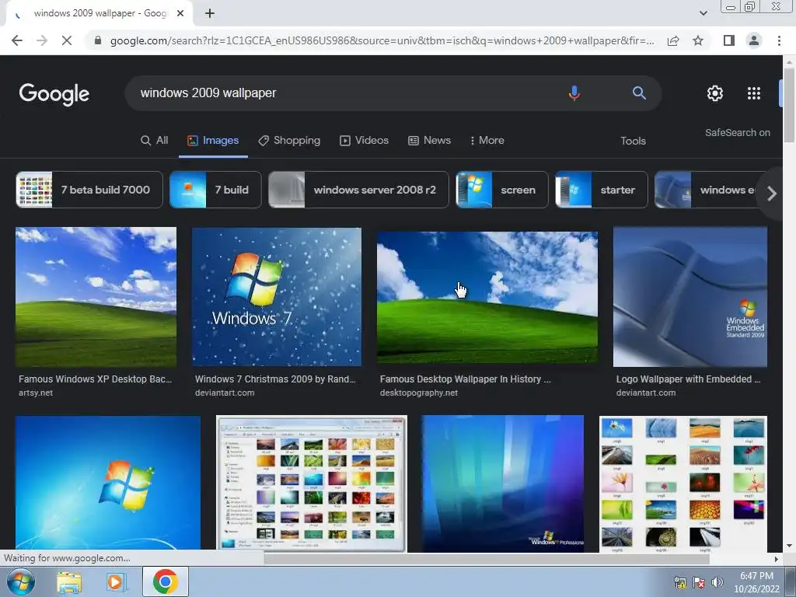Toggle the browser side panel

tap(729, 40)
